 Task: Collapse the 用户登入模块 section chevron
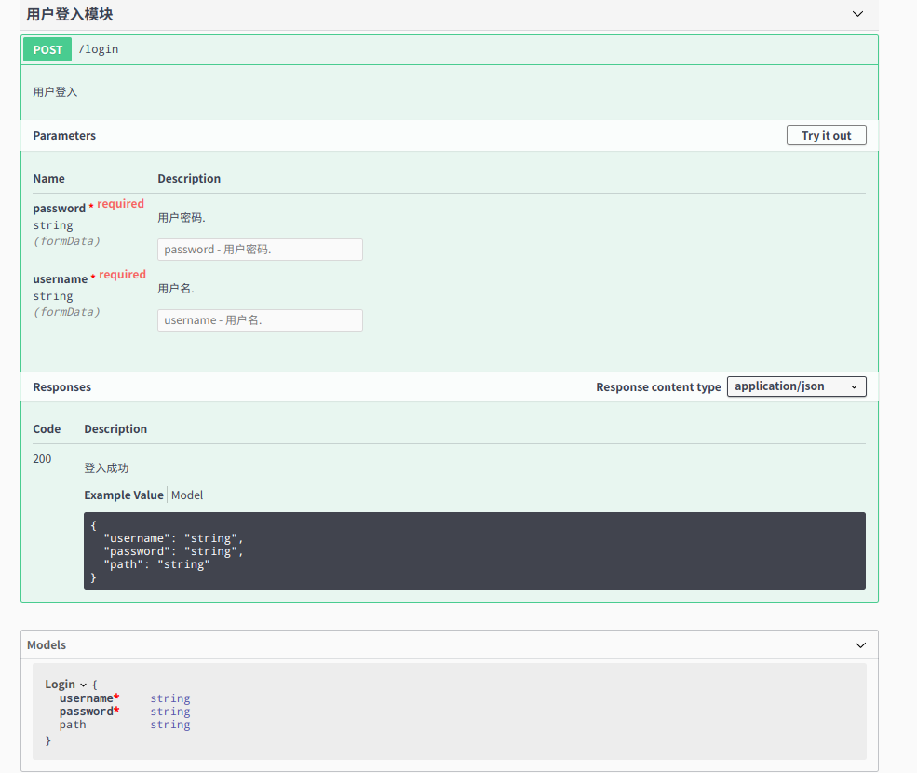[857, 14]
